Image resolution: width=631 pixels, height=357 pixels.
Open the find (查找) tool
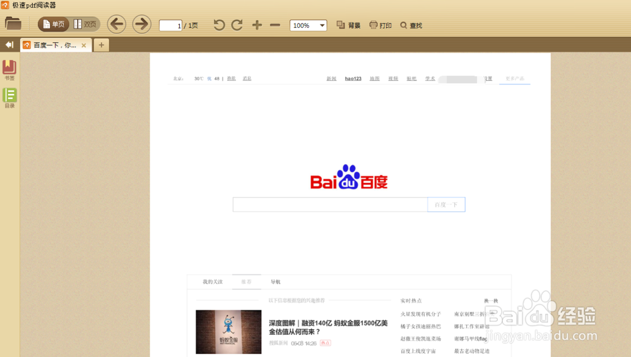point(411,25)
